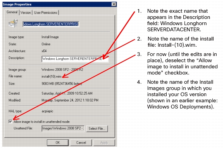Click the 'Online' state value

46,44
